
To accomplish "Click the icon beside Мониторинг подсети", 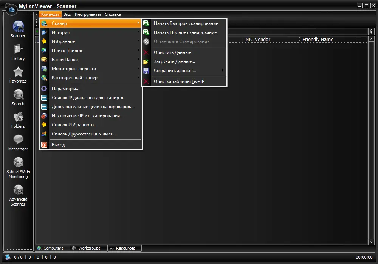I will click(x=44, y=69).
